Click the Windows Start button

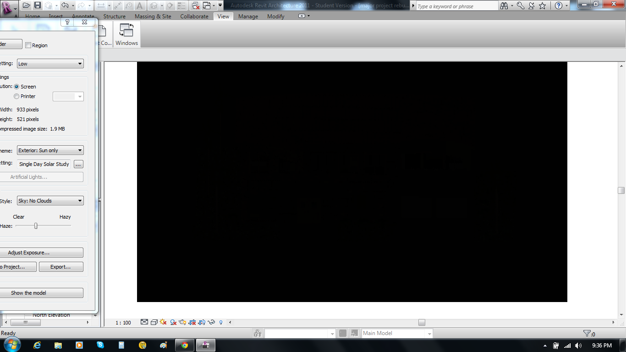click(x=11, y=345)
